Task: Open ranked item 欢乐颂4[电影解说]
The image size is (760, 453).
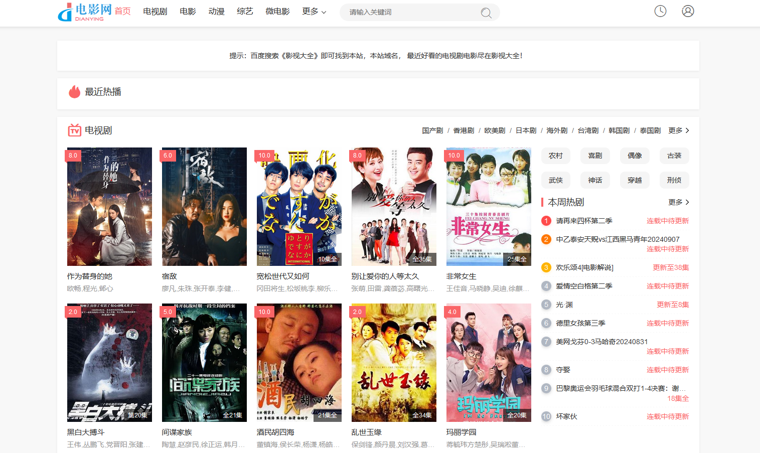Action: pos(584,267)
